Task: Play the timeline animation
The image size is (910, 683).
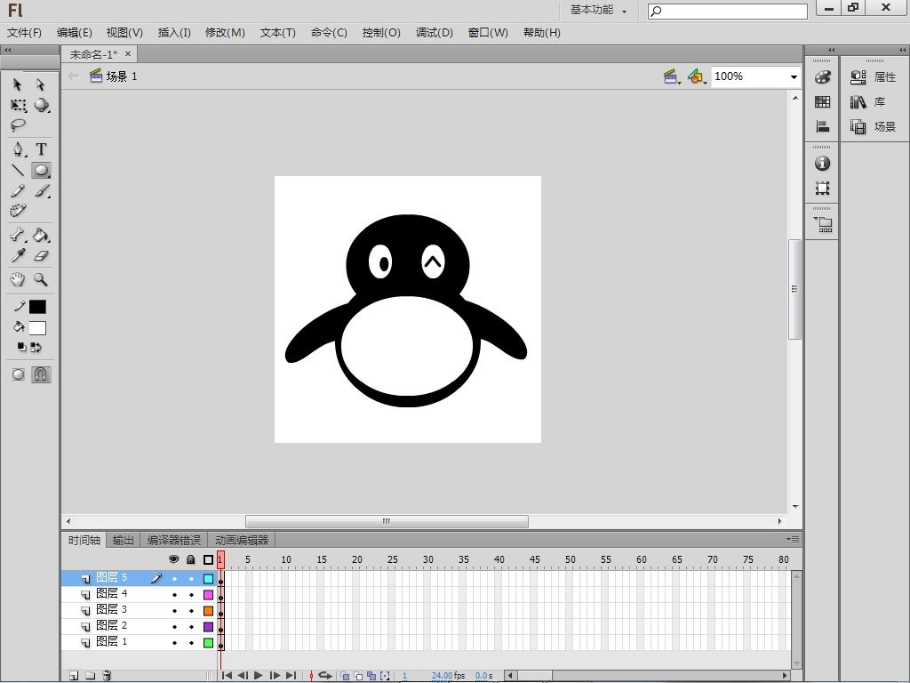Action: tap(259, 676)
